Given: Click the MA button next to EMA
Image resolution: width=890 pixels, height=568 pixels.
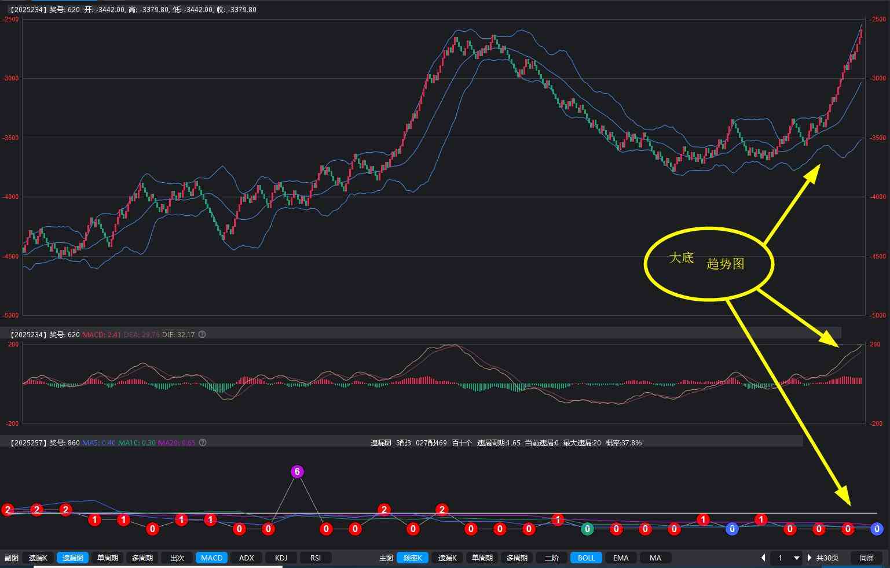Looking at the screenshot, I should 655,558.
